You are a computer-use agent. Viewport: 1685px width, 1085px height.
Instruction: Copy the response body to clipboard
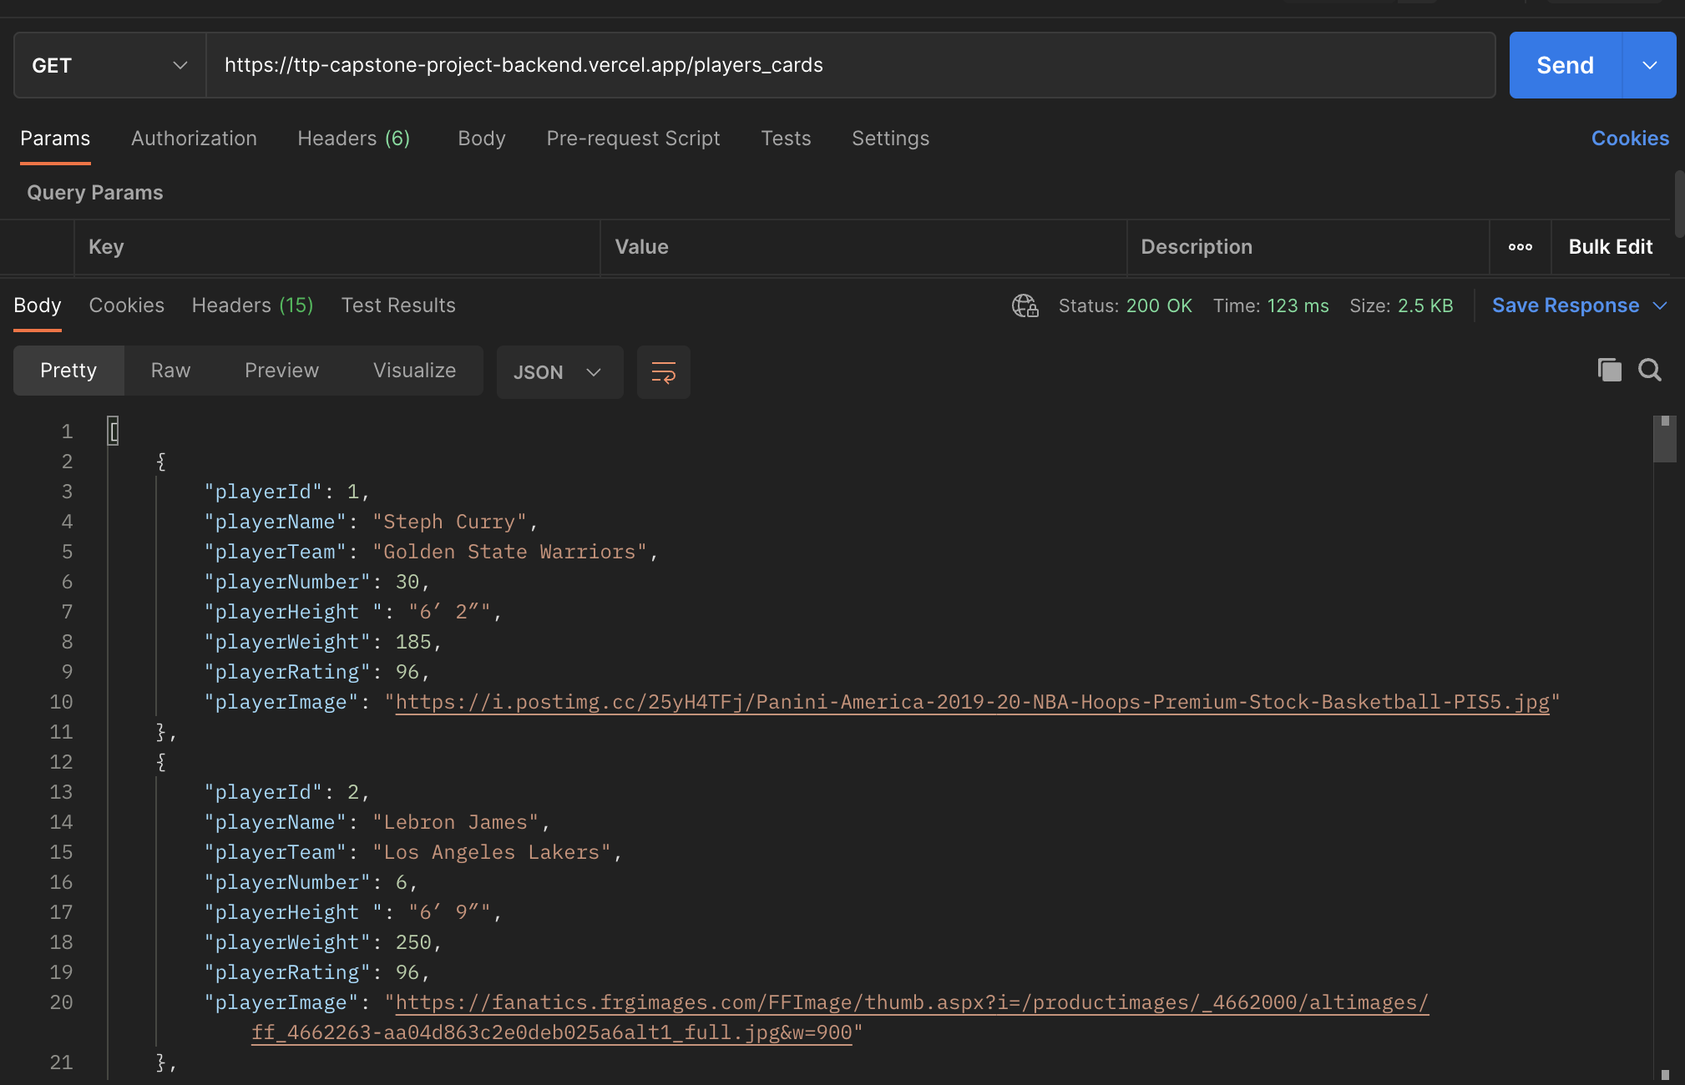pos(1608,370)
